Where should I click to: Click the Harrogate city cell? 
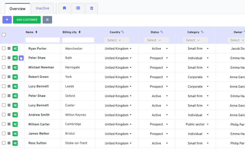click(x=72, y=68)
